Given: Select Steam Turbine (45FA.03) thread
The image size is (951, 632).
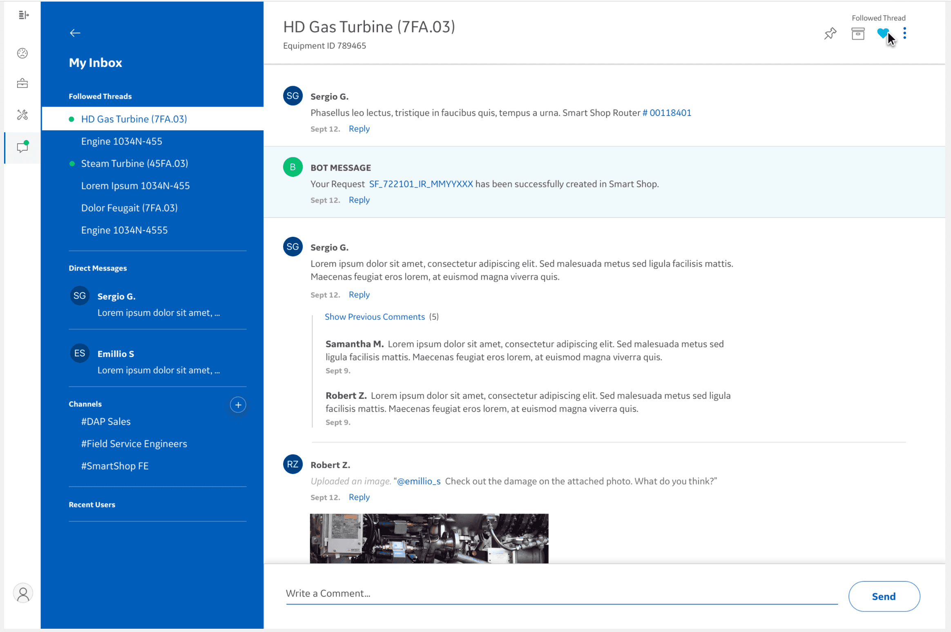Looking at the screenshot, I should 134,164.
